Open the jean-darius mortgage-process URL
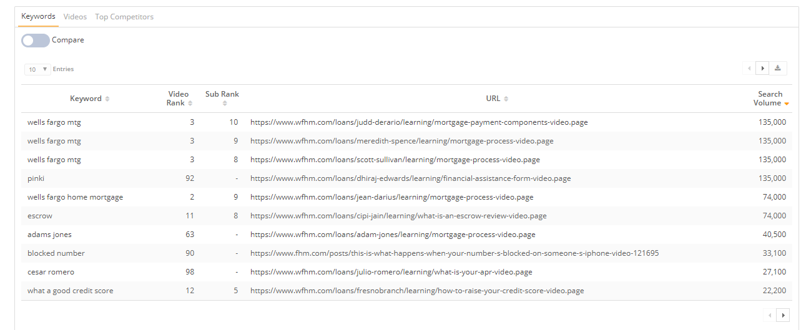Image resolution: width=806 pixels, height=330 pixels. click(392, 197)
